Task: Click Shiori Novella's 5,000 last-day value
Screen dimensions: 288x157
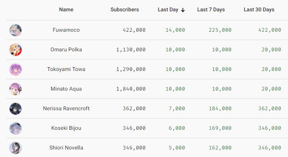Action: click(x=176, y=148)
